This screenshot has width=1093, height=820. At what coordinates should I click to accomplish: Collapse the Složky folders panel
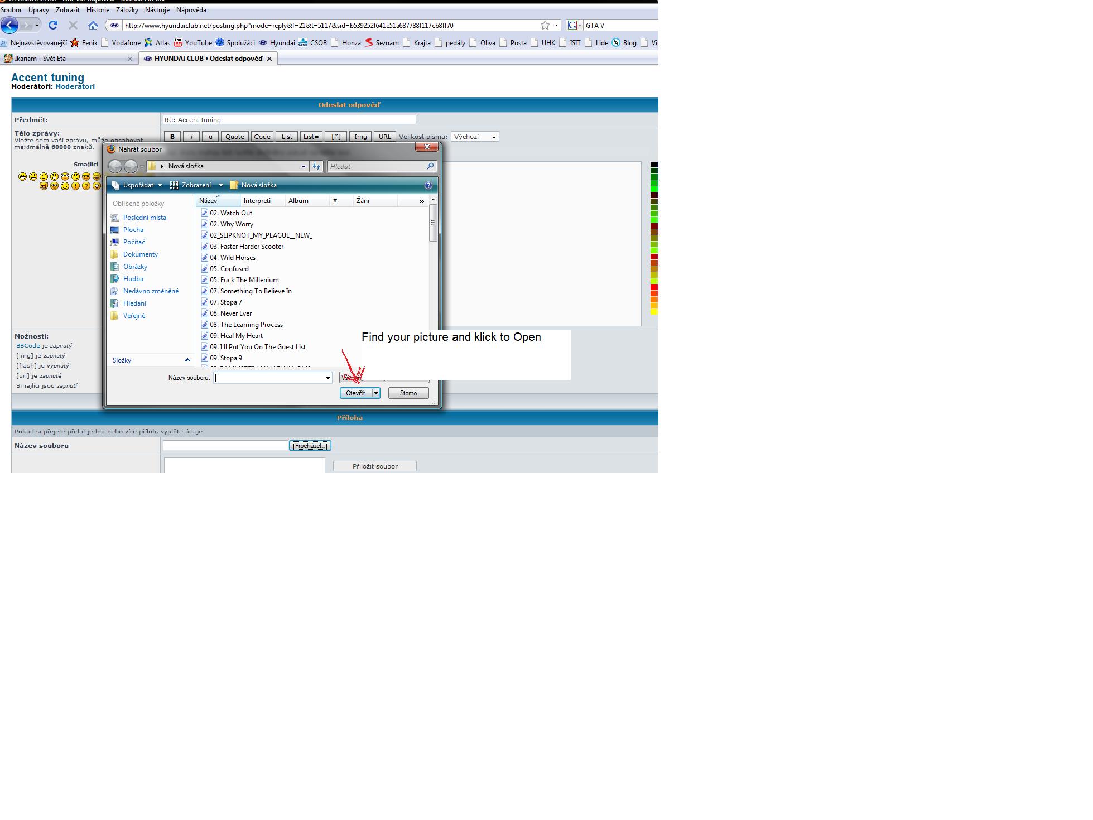point(187,360)
